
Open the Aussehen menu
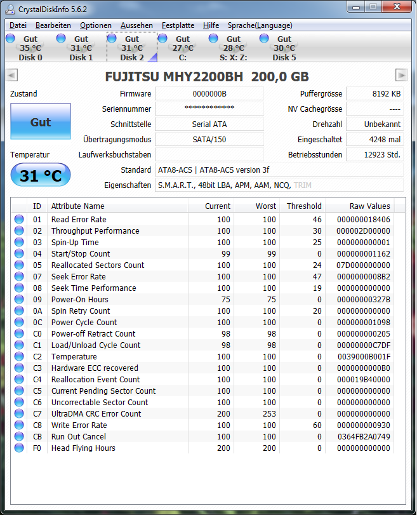[136, 25]
